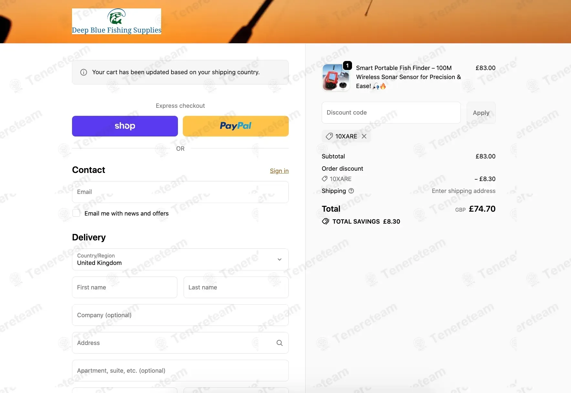
Task: Select the Company (optional) field
Action: (180, 315)
